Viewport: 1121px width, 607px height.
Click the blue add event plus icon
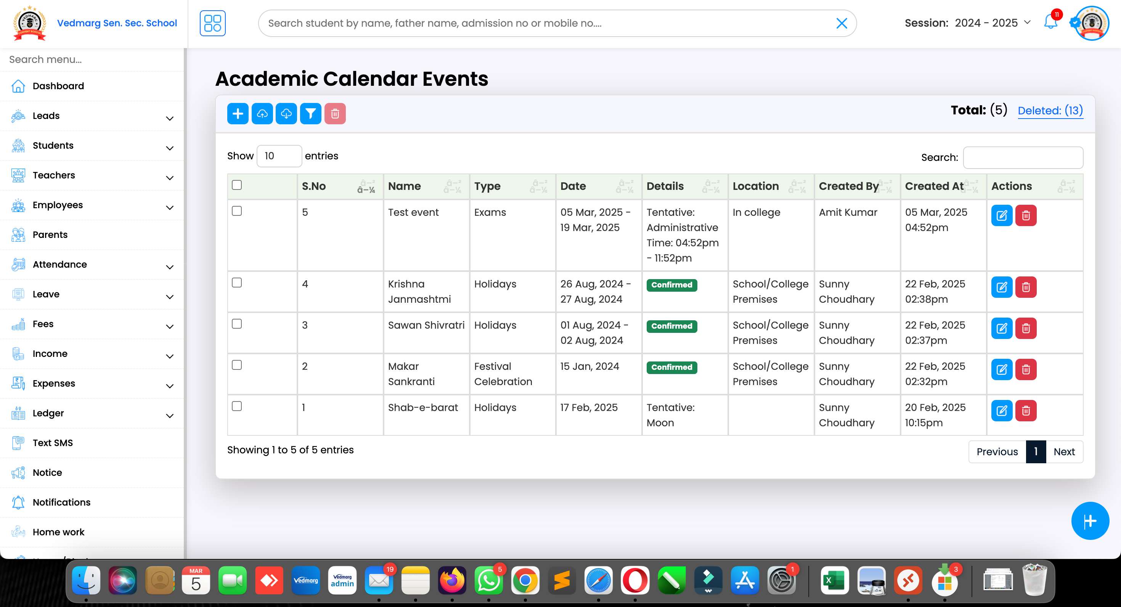click(238, 114)
